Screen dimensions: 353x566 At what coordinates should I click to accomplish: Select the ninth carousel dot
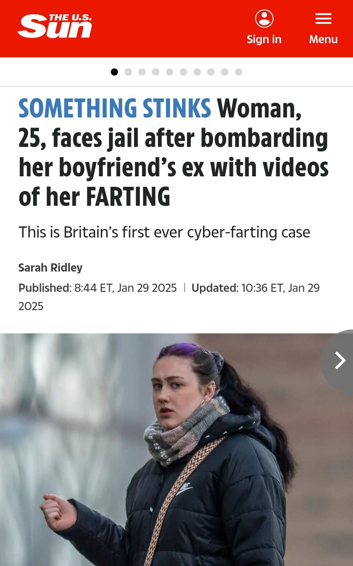click(225, 72)
